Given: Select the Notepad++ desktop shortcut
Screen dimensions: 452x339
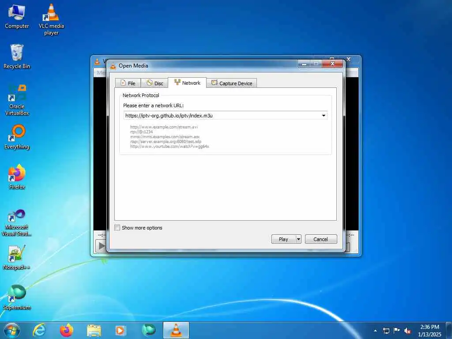Looking at the screenshot, I should [x=16, y=257].
